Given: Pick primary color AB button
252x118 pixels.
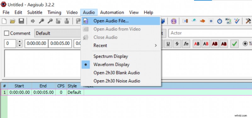Looking at the screenshot, I should click(x=197, y=44).
